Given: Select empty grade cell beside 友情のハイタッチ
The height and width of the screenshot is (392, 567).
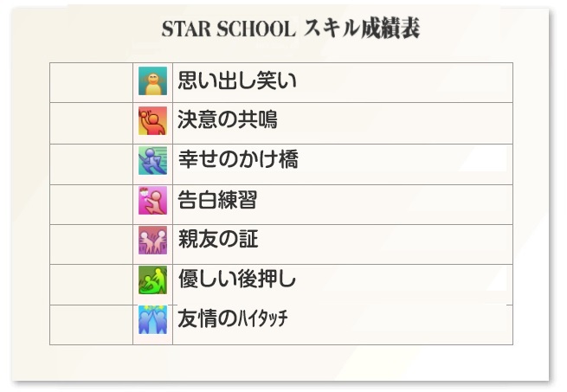Looking at the screenshot, I should pyautogui.click(x=92, y=325).
